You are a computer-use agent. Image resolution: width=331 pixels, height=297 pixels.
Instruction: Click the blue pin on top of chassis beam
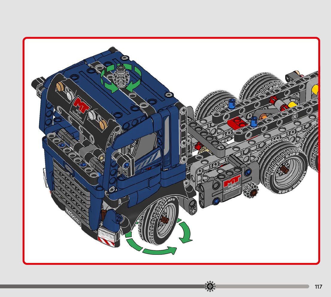pyautogui.click(x=231, y=104)
